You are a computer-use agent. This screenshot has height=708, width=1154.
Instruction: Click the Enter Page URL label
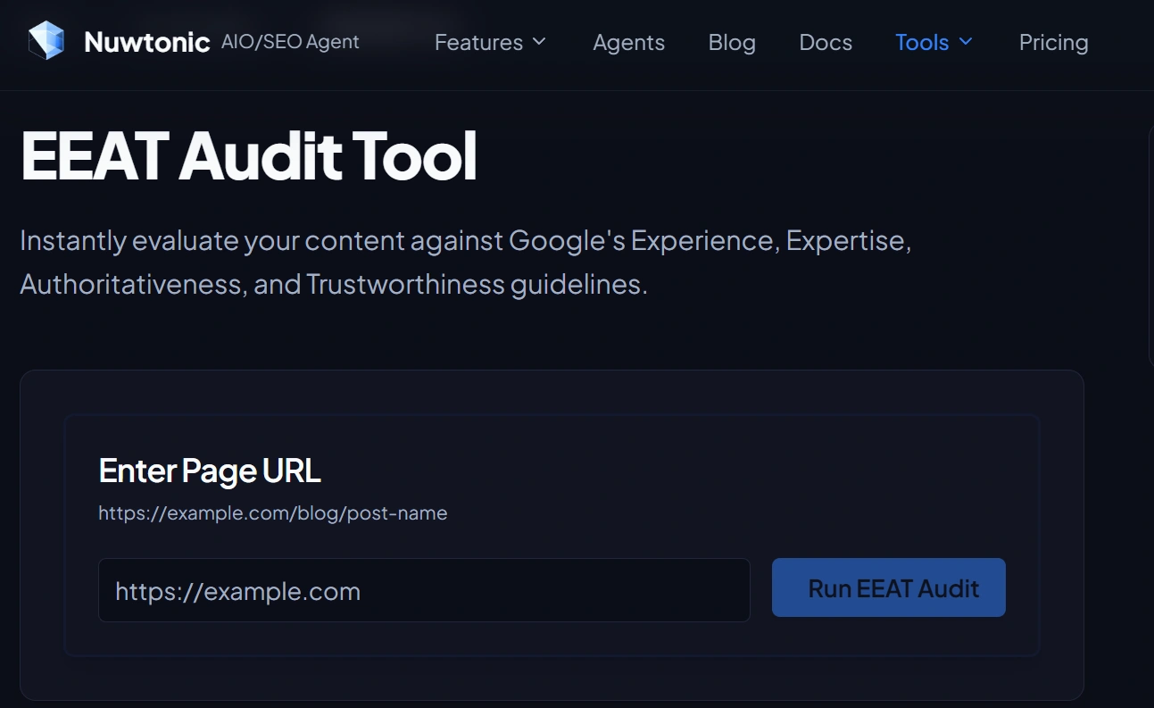[210, 471]
